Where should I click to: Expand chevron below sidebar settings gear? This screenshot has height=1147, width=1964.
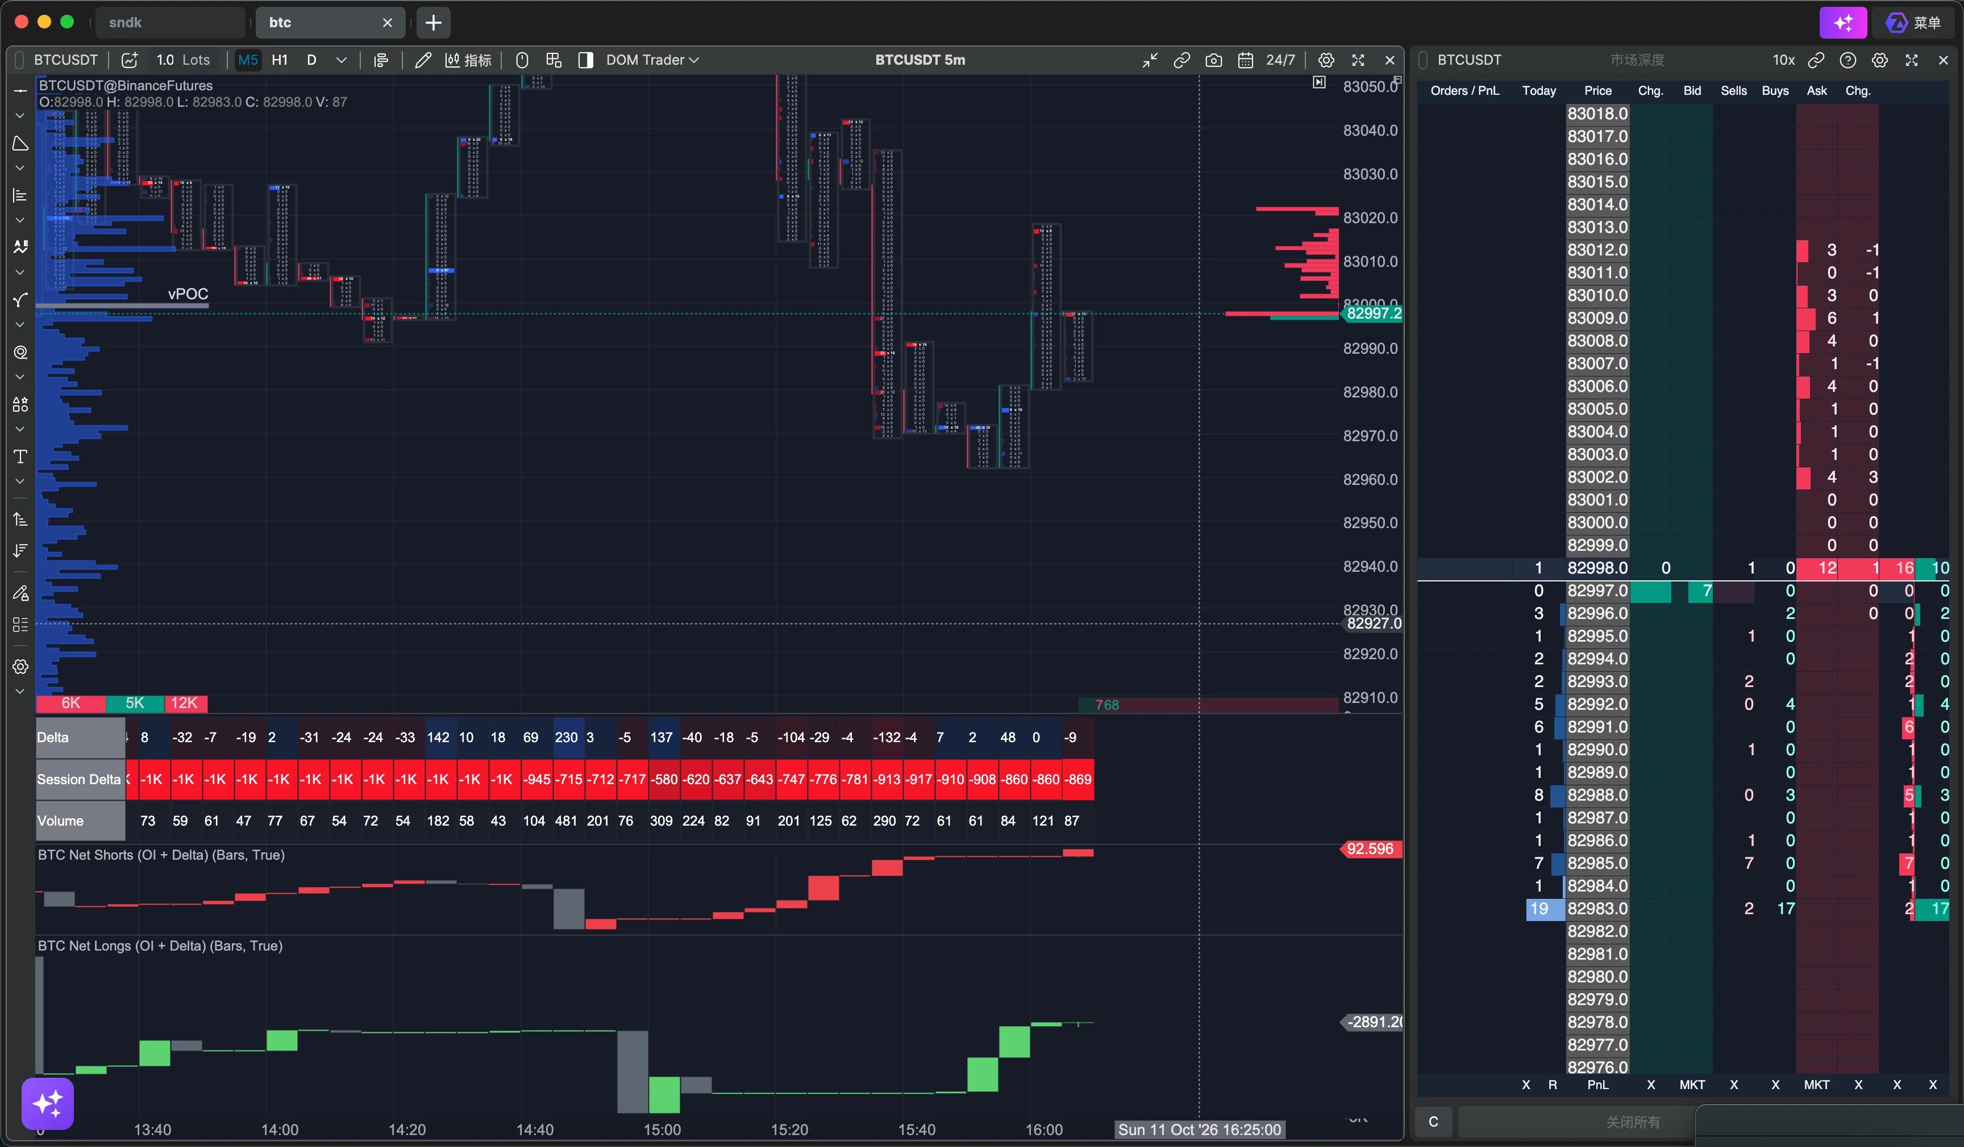(x=20, y=692)
